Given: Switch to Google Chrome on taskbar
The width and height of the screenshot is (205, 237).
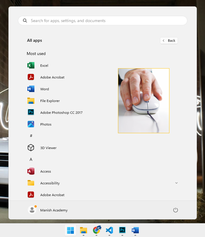Looking at the screenshot, I should 96,230.
